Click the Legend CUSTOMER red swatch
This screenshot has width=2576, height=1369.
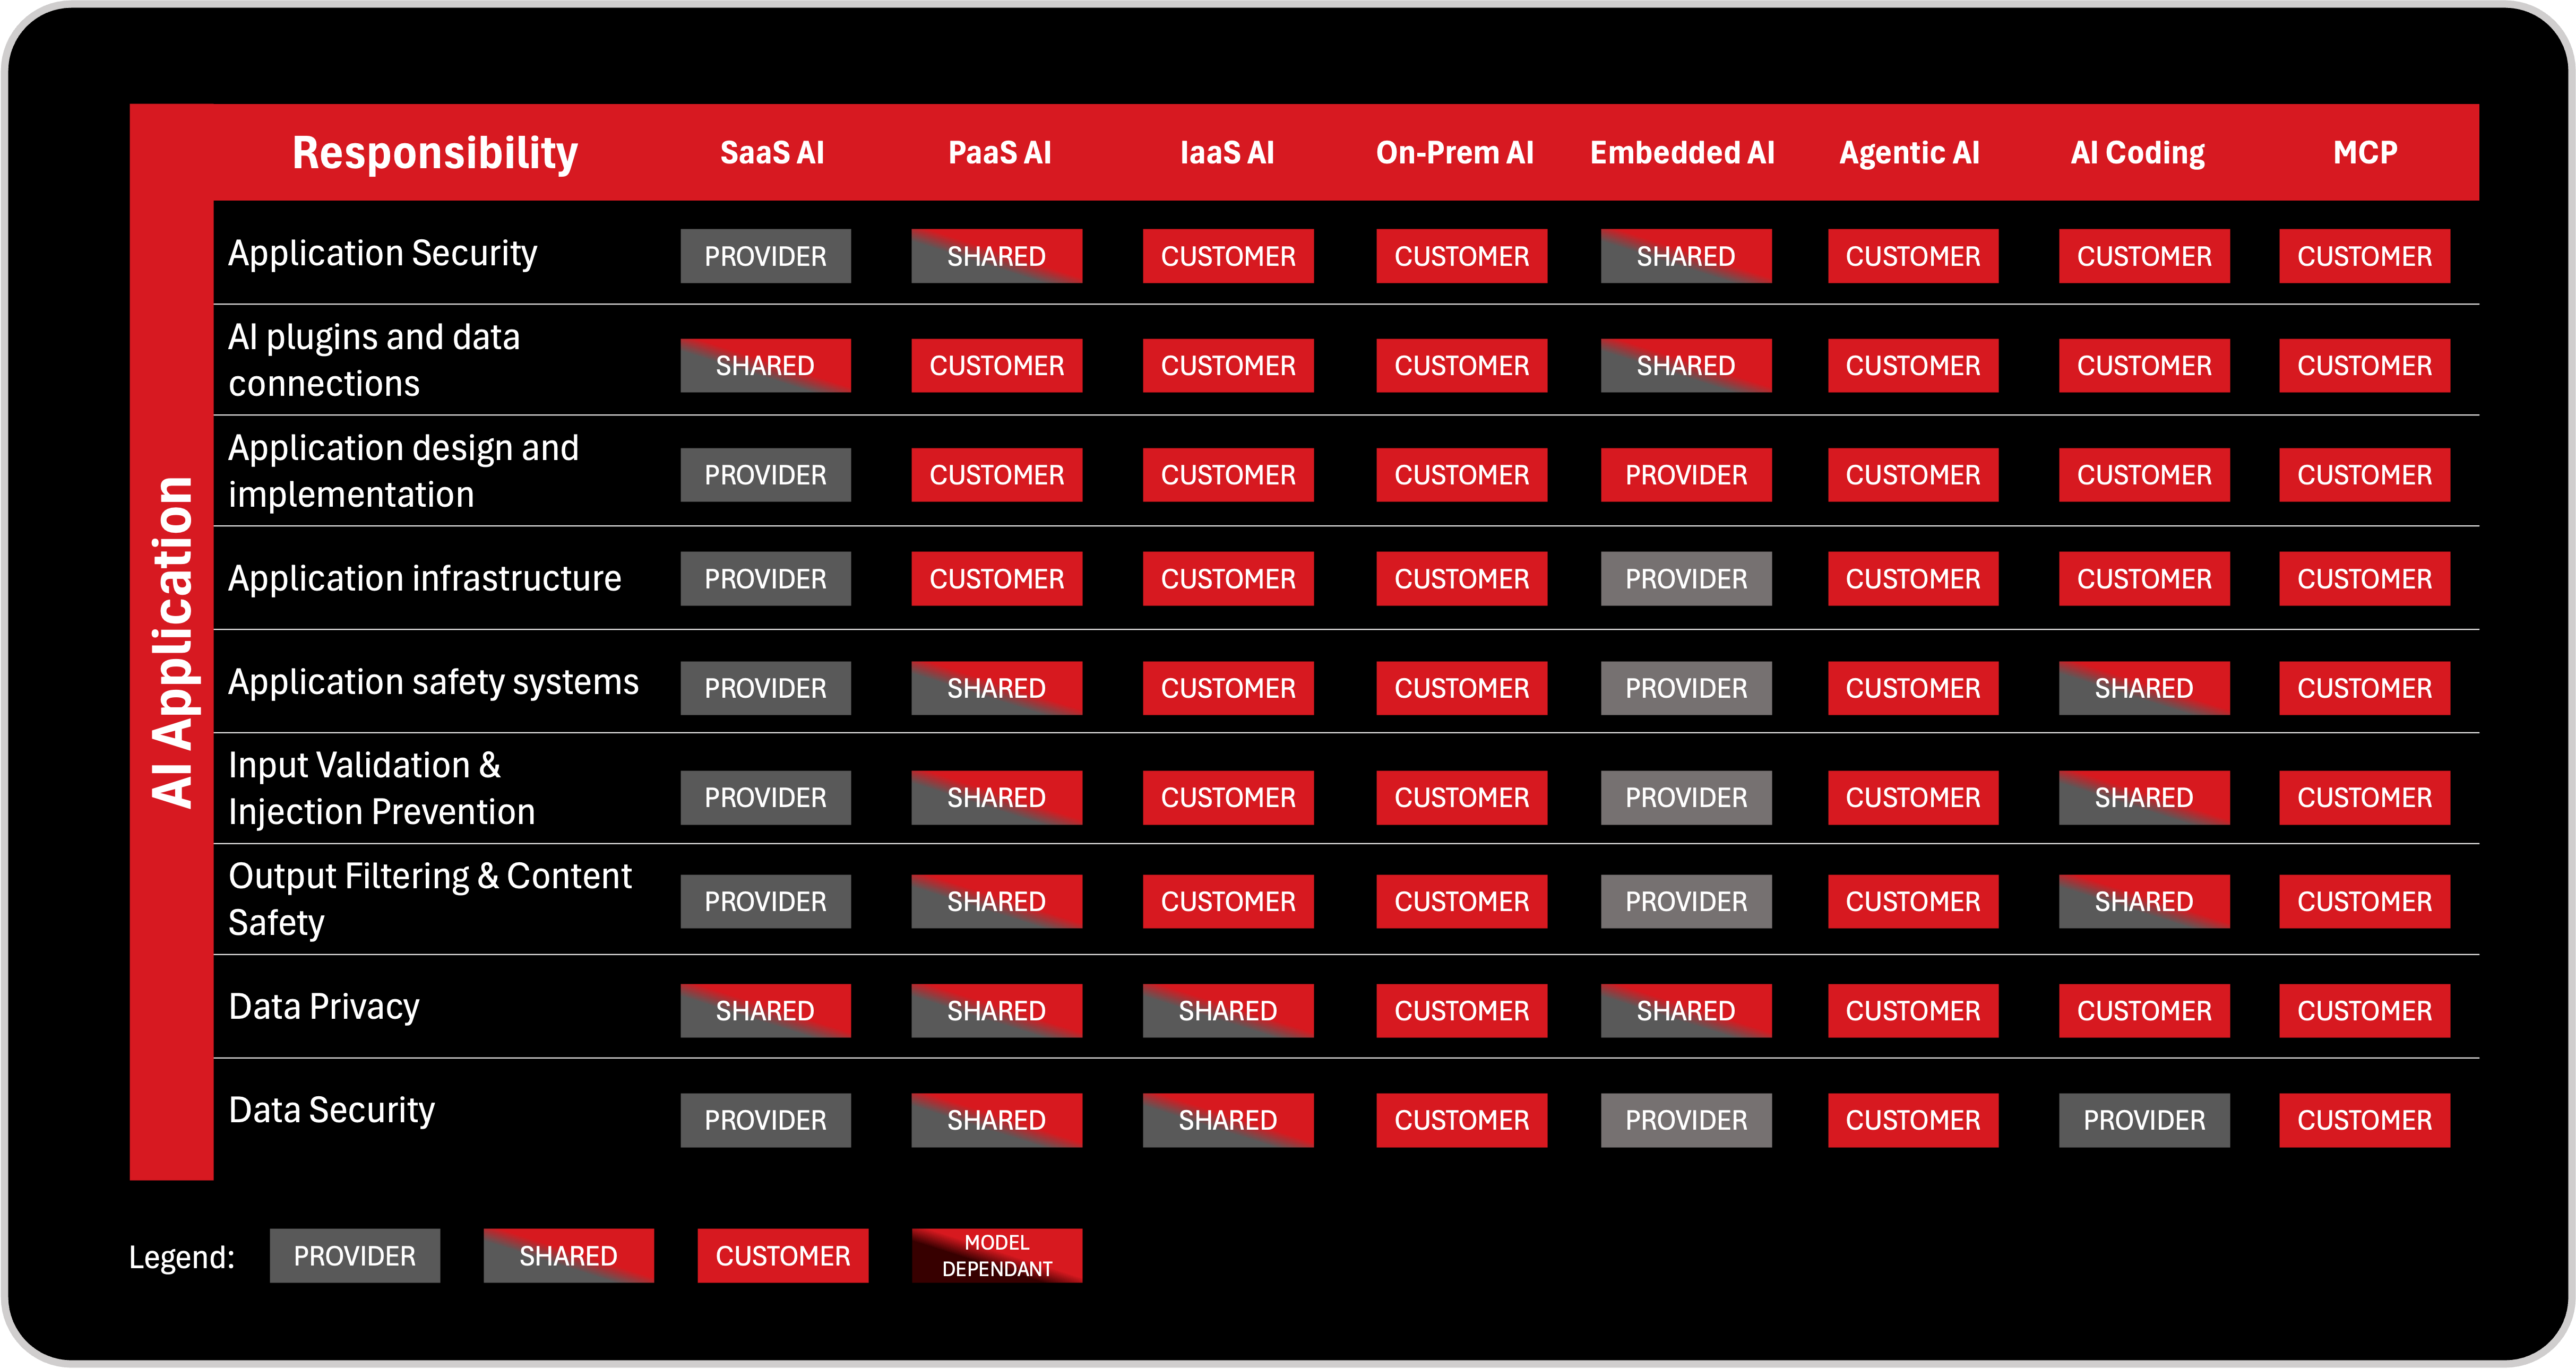[782, 1255]
